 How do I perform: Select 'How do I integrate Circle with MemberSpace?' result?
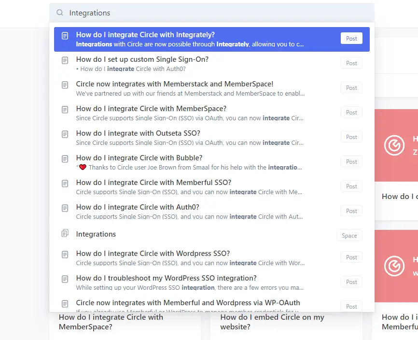coord(151,109)
